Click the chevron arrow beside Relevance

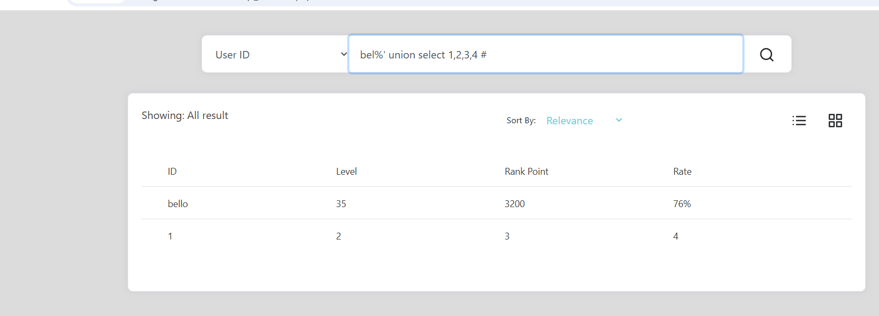[619, 120]
